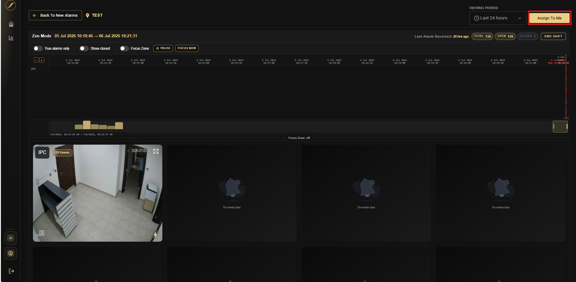Click the application logo at top of sidebar

point(11,5)
